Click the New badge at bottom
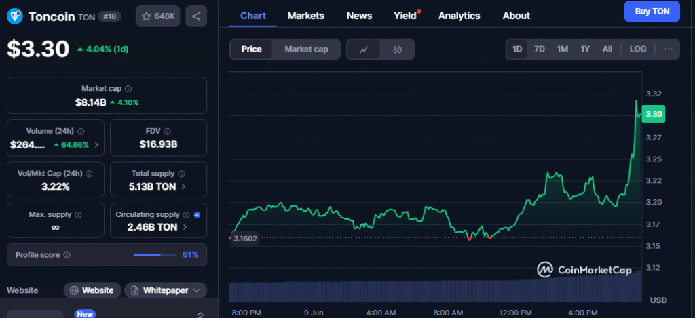 pos(85,314)
